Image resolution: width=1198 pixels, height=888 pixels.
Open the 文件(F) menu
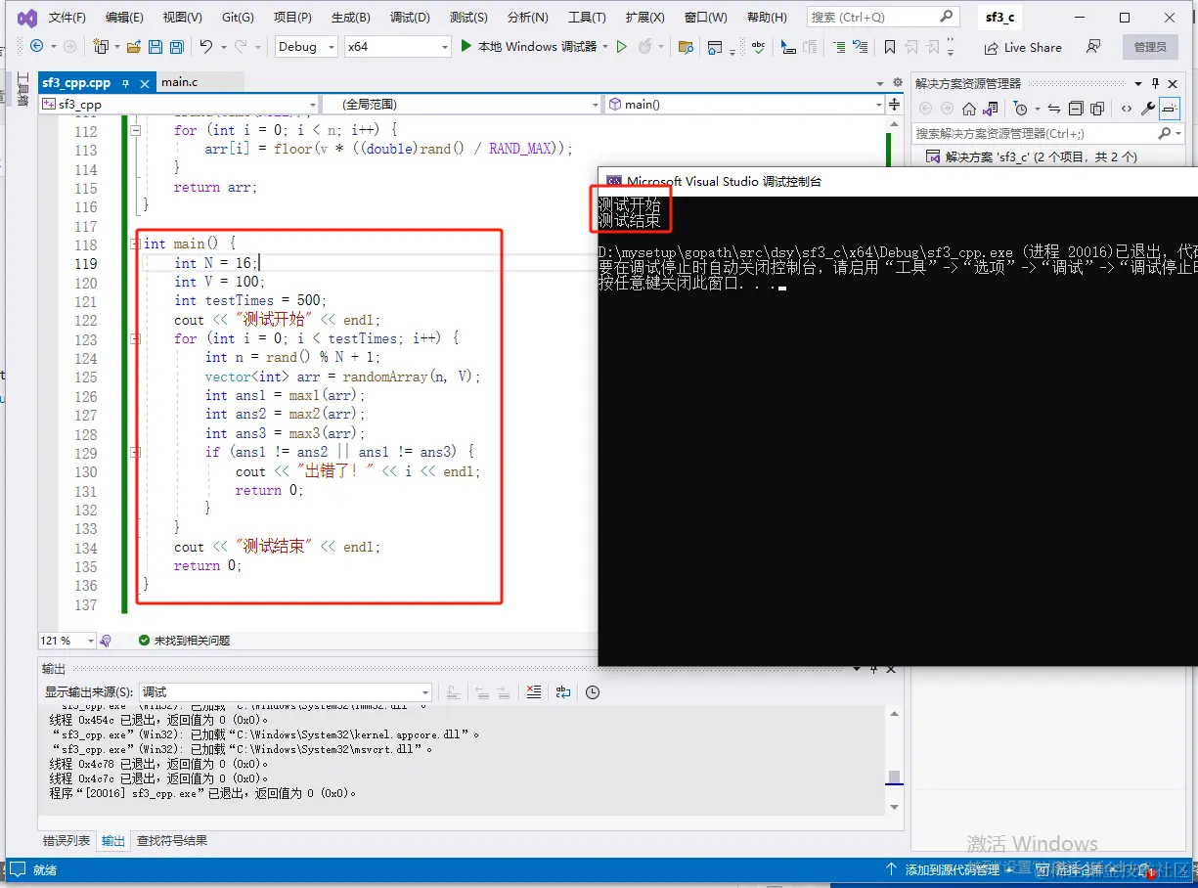[x=67, y=18]
